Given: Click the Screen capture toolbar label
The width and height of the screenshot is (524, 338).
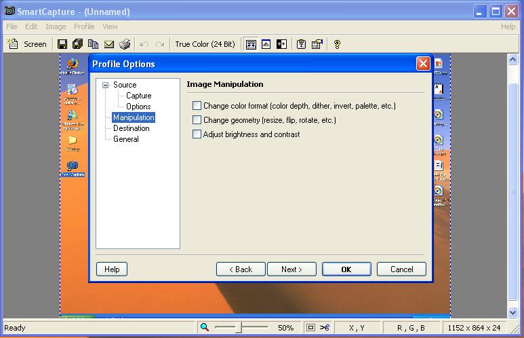Looking at the screenshot, I should [35, 44].
